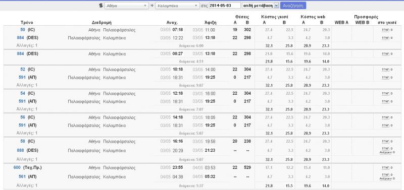
Task: Open train 591 link below train 52
Action: click(x=22, y=78)
